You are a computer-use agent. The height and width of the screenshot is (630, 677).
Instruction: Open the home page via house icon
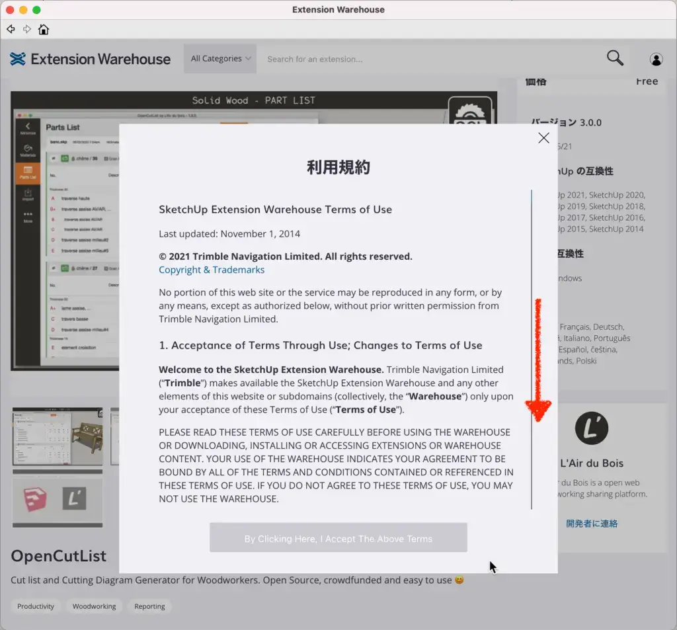point(43,29)
